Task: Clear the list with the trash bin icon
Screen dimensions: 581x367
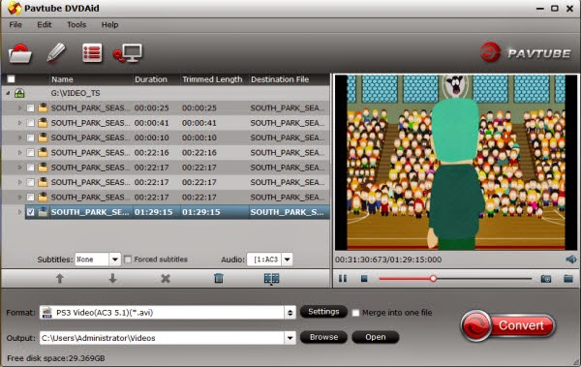Action: (219, 278)
